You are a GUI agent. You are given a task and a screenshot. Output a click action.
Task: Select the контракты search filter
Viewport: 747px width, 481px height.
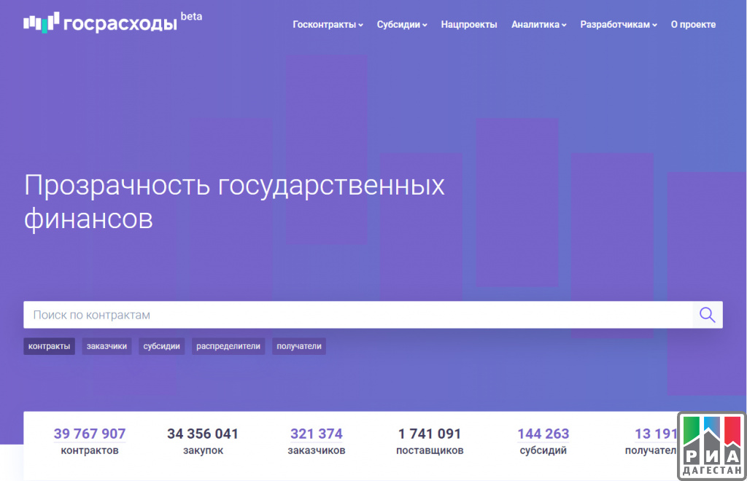[x=50, y=346]
